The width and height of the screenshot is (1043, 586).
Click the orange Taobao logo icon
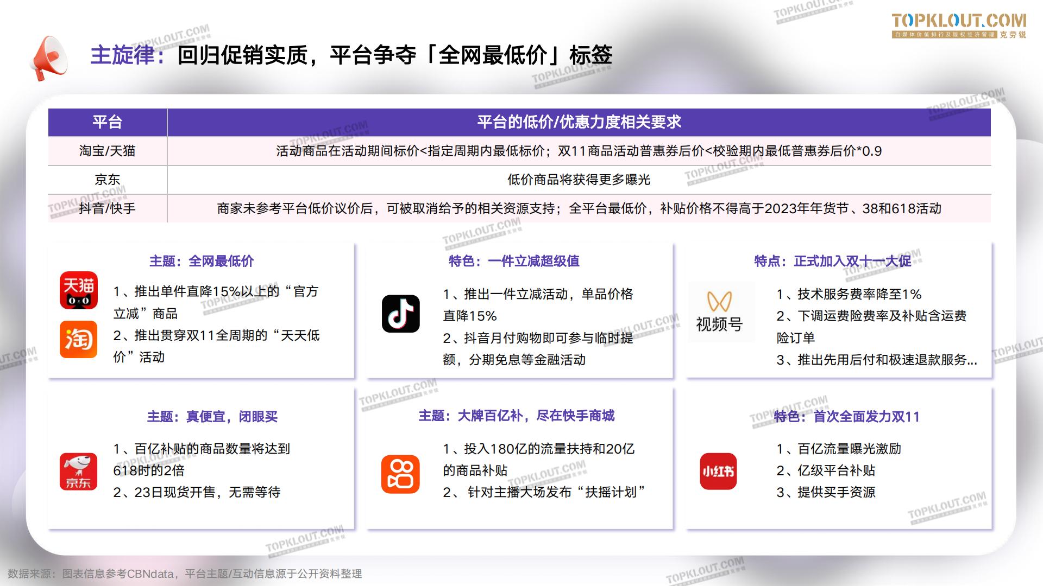click(79, 339)
